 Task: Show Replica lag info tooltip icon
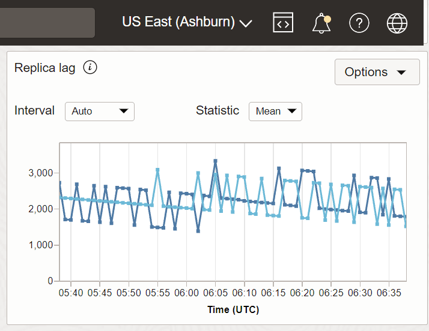(90, 67)
